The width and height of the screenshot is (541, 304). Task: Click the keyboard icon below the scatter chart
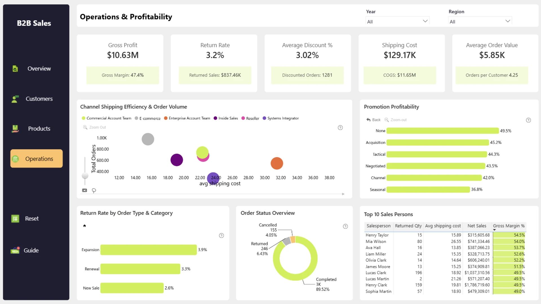pyautogui.click(x=85, y=190)
